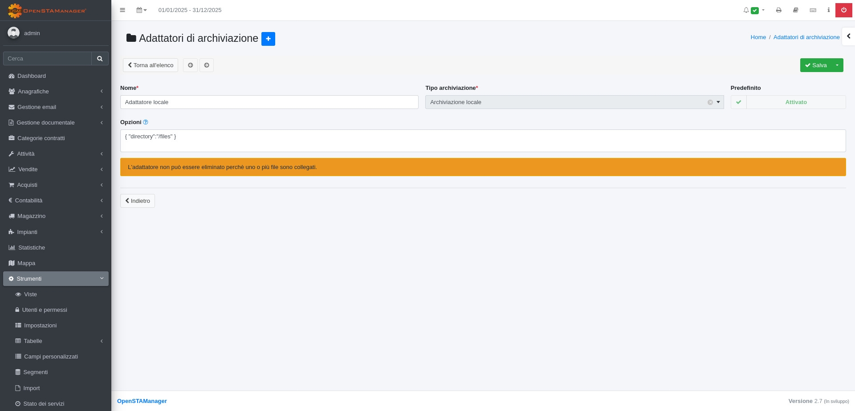Click into the Nome input field
The width and height of the screenshot is (855, 411).
(269, 102)
